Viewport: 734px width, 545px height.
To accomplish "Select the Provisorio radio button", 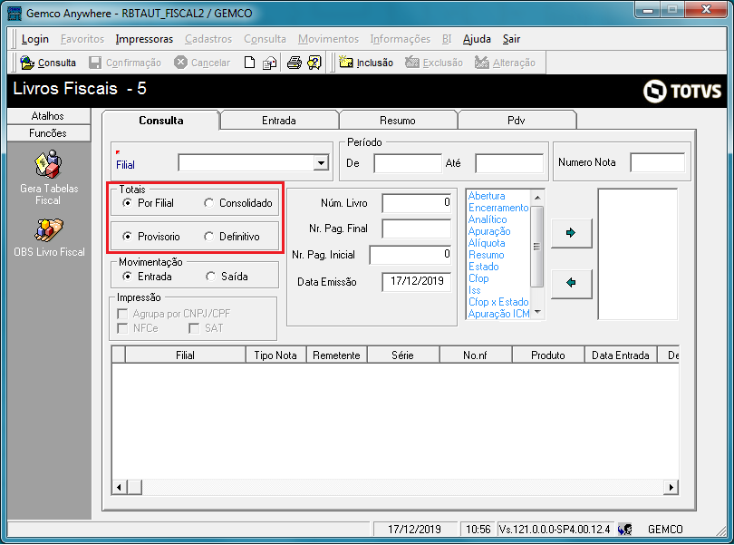I will point(127,237).
